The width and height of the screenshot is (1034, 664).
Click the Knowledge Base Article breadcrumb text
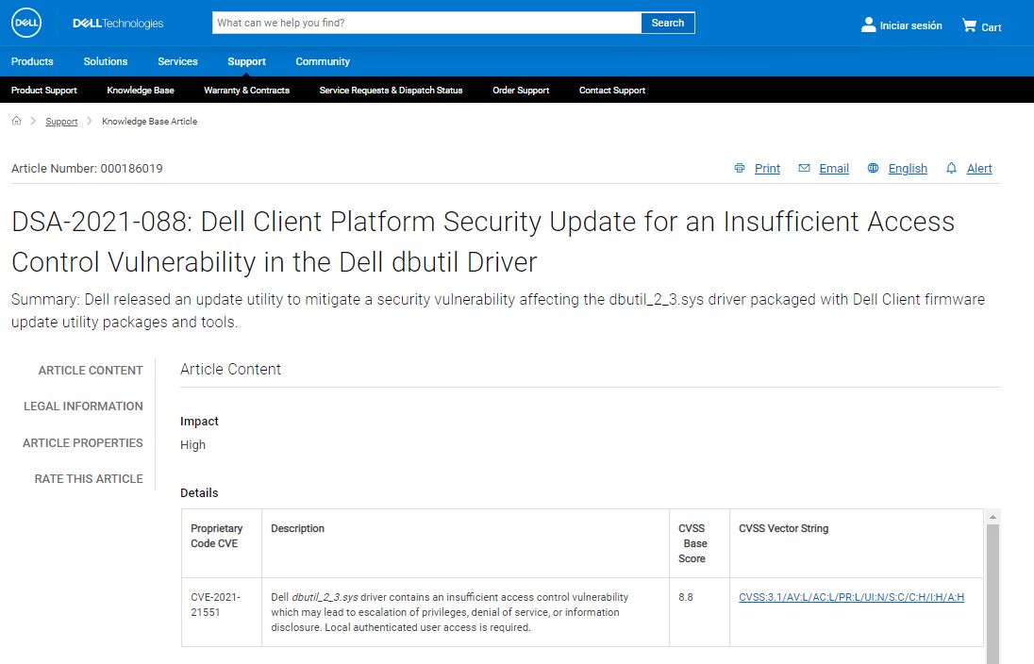coord(150,122)
